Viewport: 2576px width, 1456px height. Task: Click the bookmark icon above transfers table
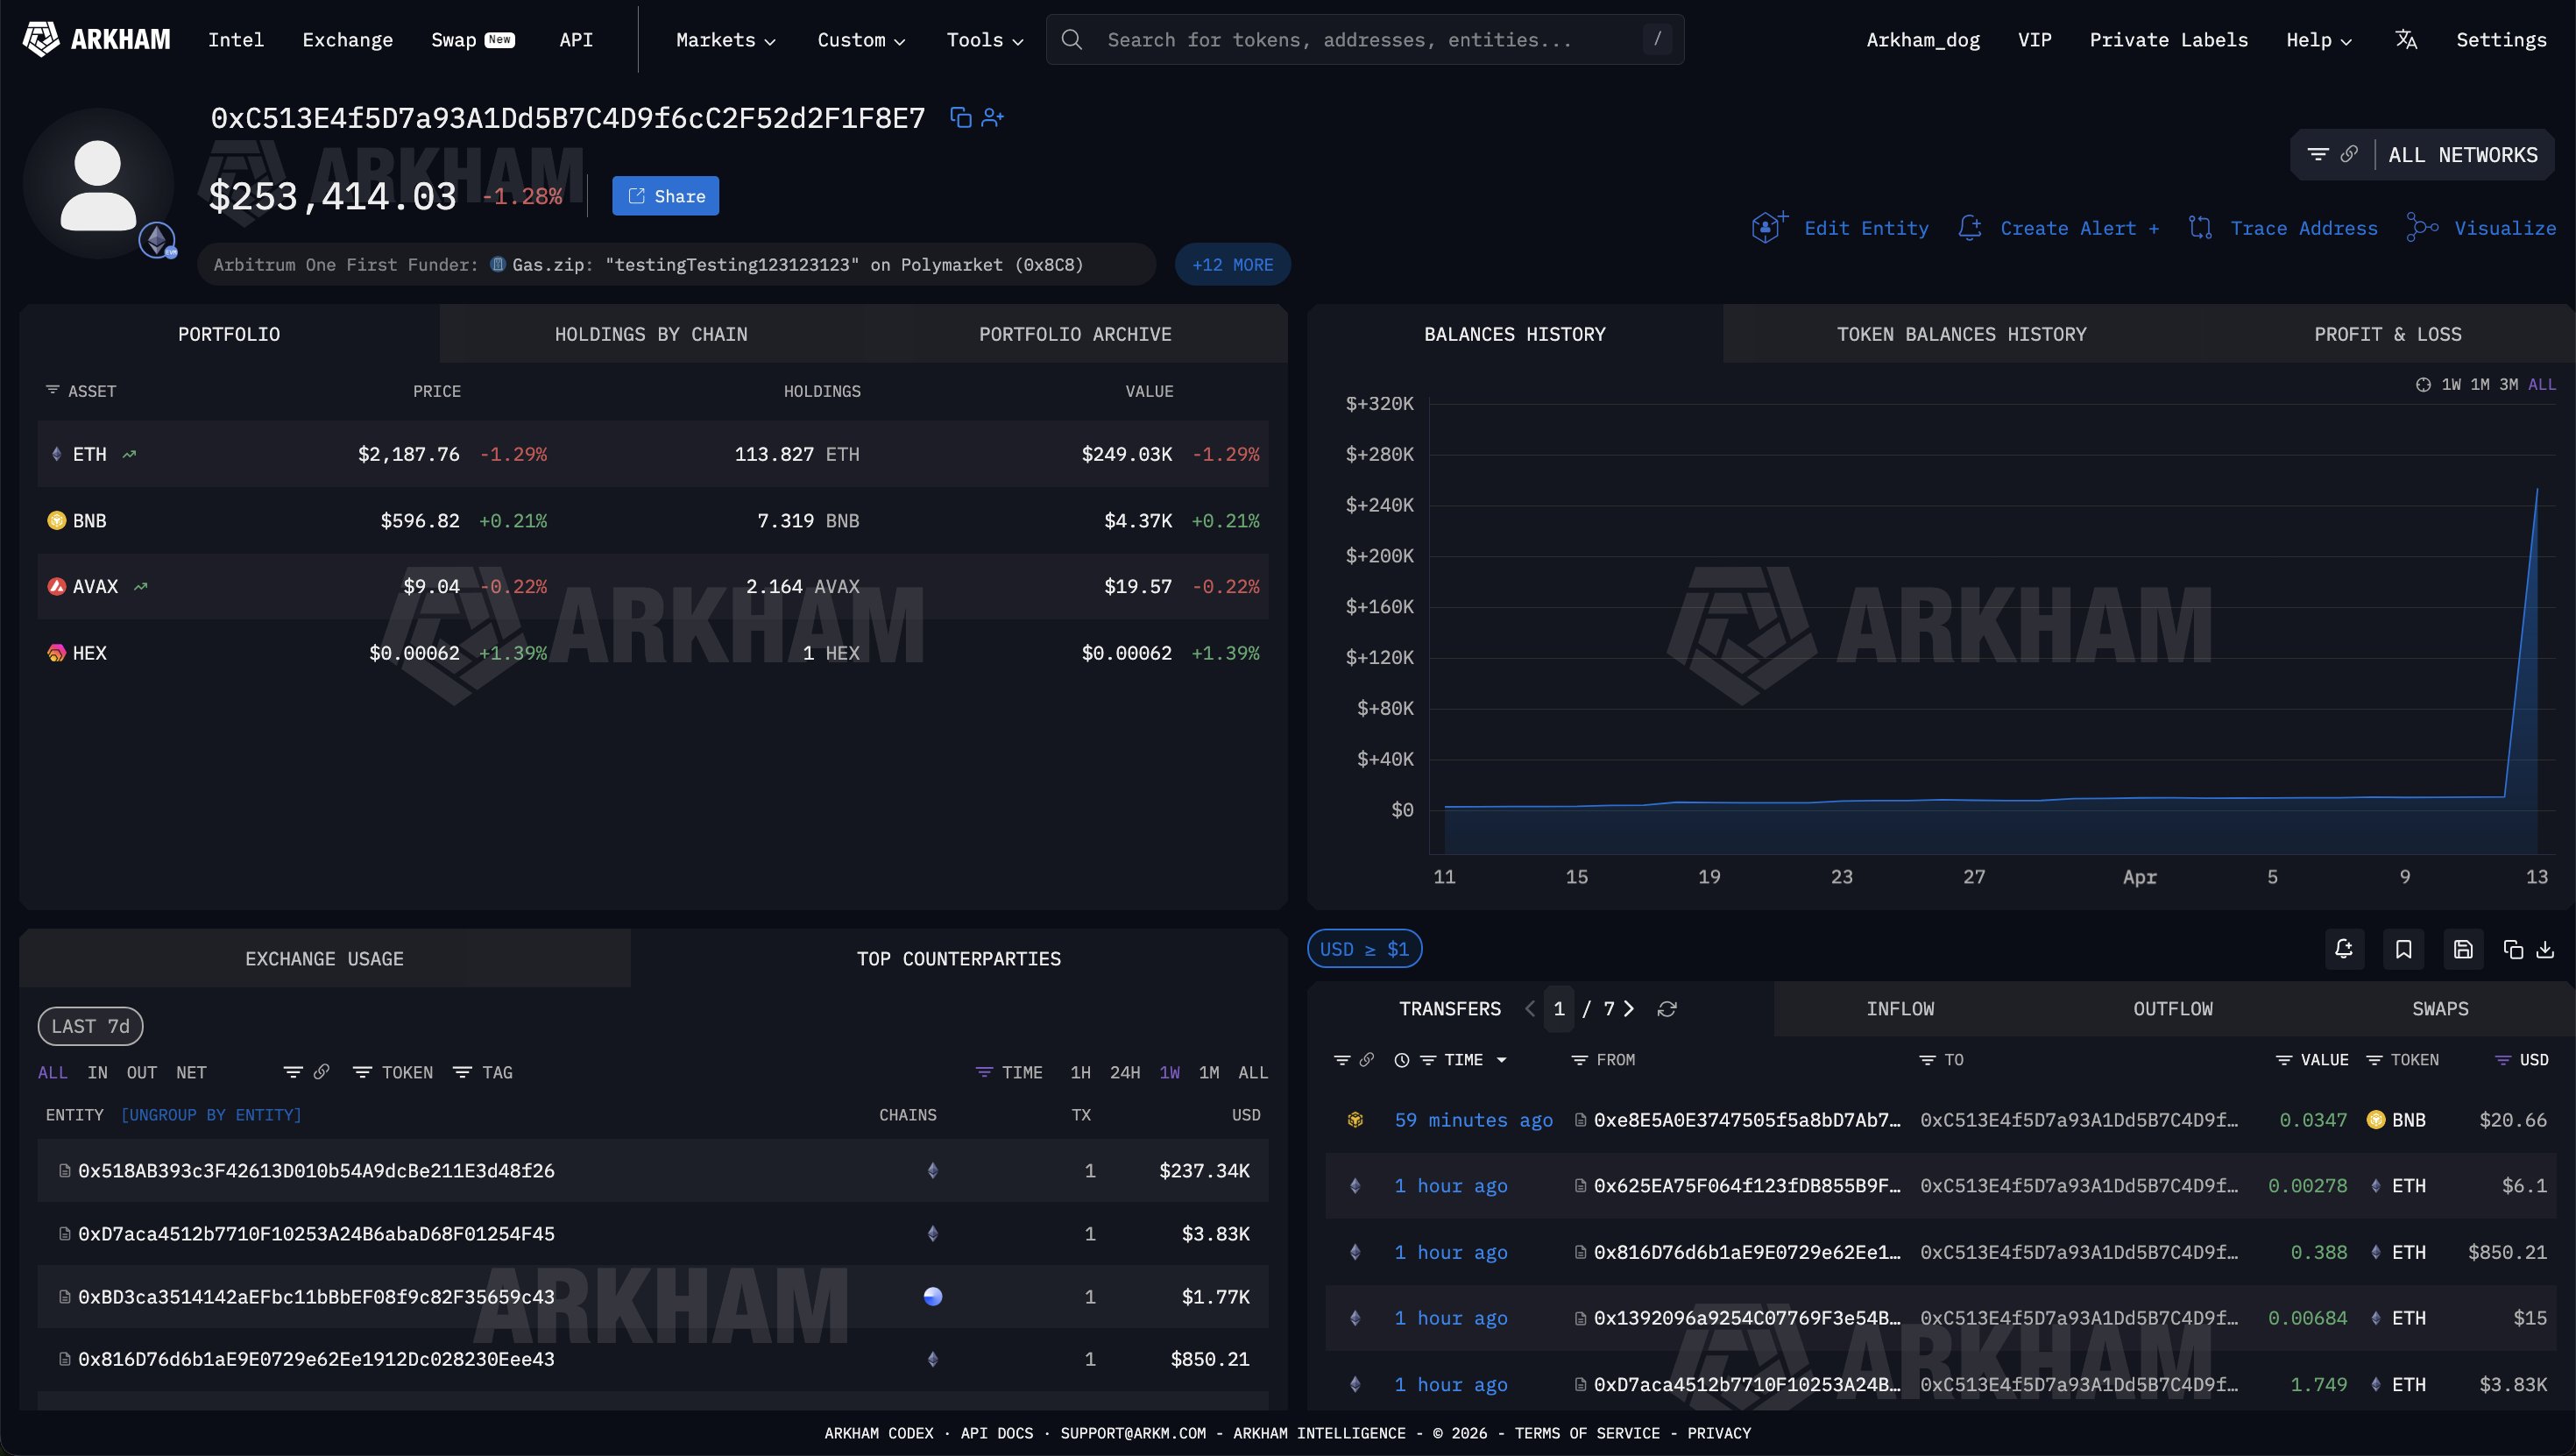click(2403, 949)
